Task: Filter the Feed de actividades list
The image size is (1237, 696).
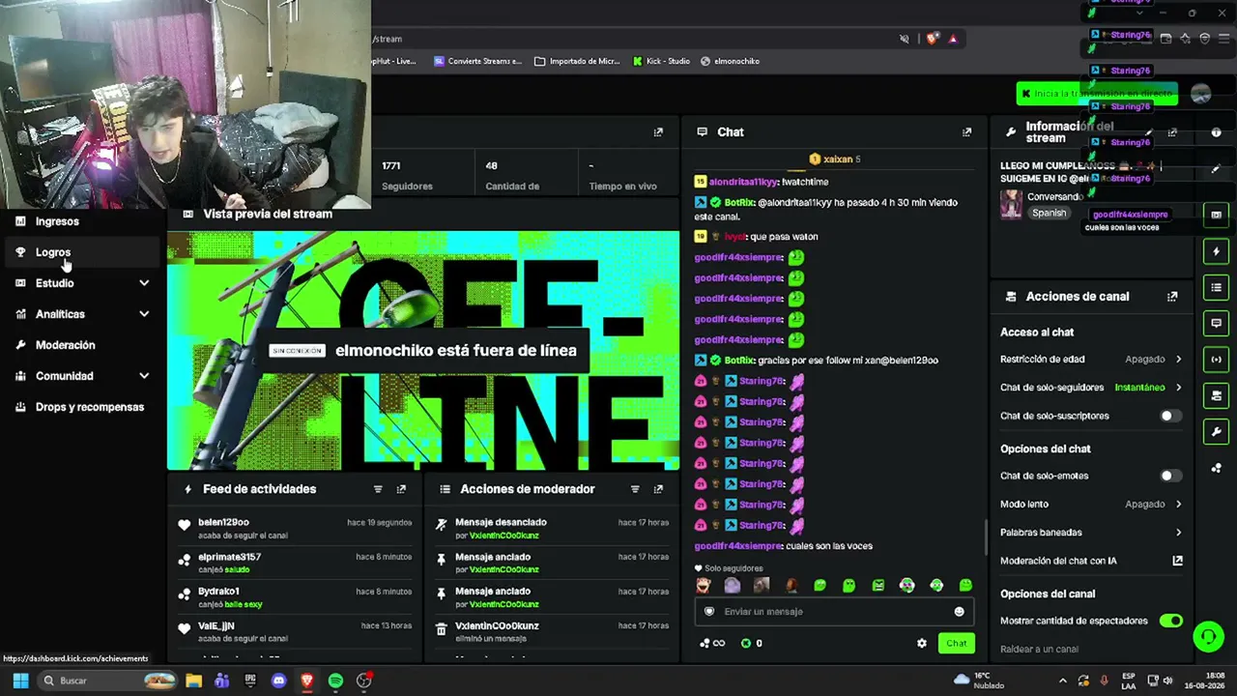Action: (378, 489)
